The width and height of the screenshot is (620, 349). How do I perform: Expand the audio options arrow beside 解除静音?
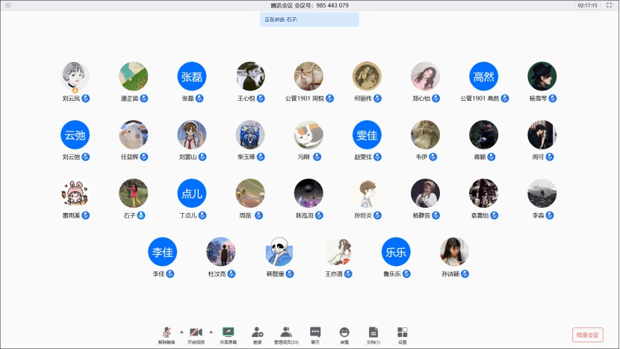[x=180, y=330]
